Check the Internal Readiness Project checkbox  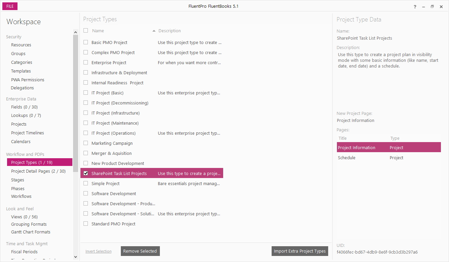pos(86,83)
